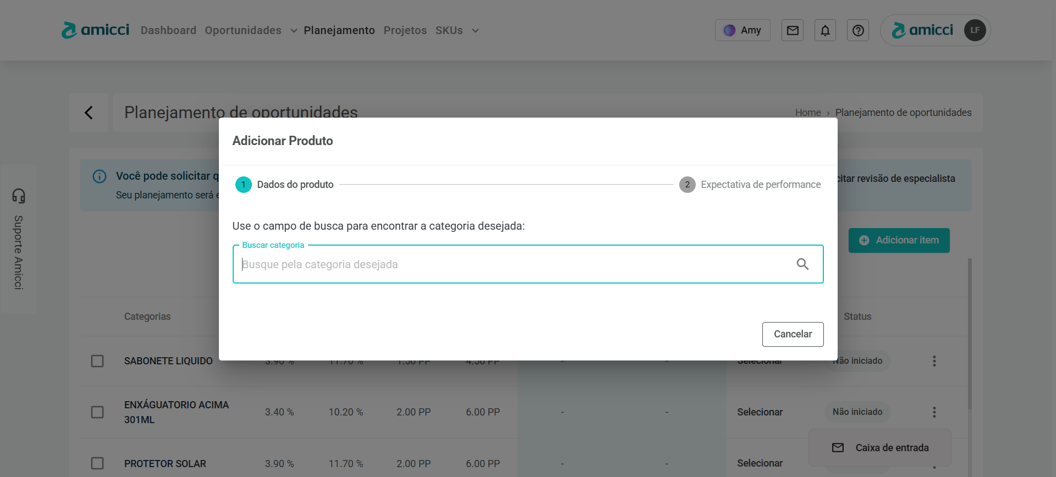This screenshot has width=1056, height=477.
Task: Open the Projetos menu item
Action: tap(405, 30)
